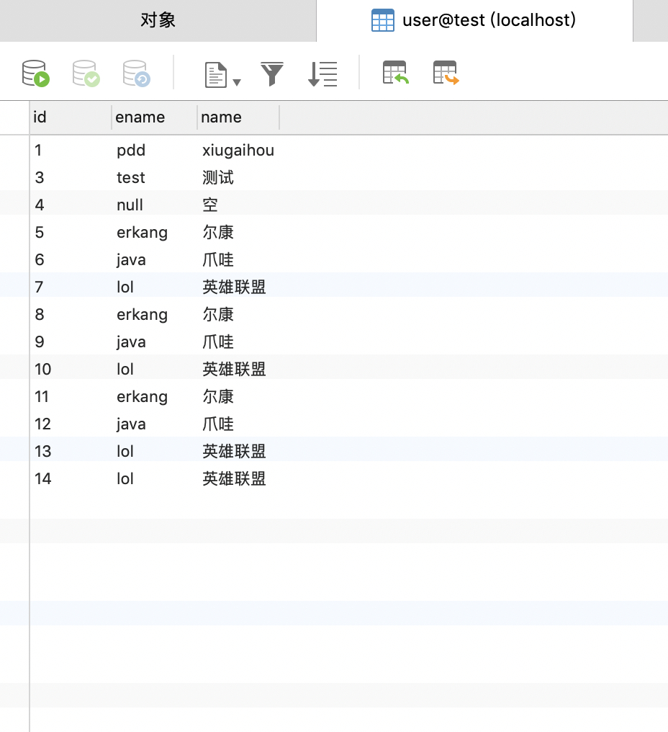668x732 pixels.
Task: Click the begin transaction database icon
Action: click(x=36, y=73)
